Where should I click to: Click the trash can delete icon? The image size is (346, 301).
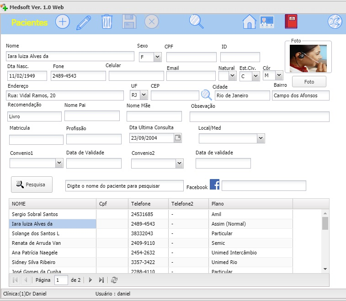tap(106, 22)
